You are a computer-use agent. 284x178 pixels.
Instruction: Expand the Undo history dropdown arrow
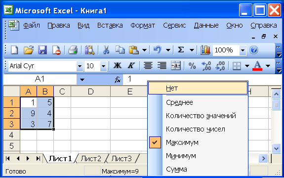168,50
